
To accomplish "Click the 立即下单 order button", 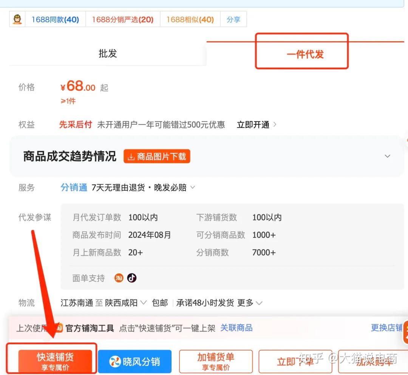I will click(x=295, y=361).
